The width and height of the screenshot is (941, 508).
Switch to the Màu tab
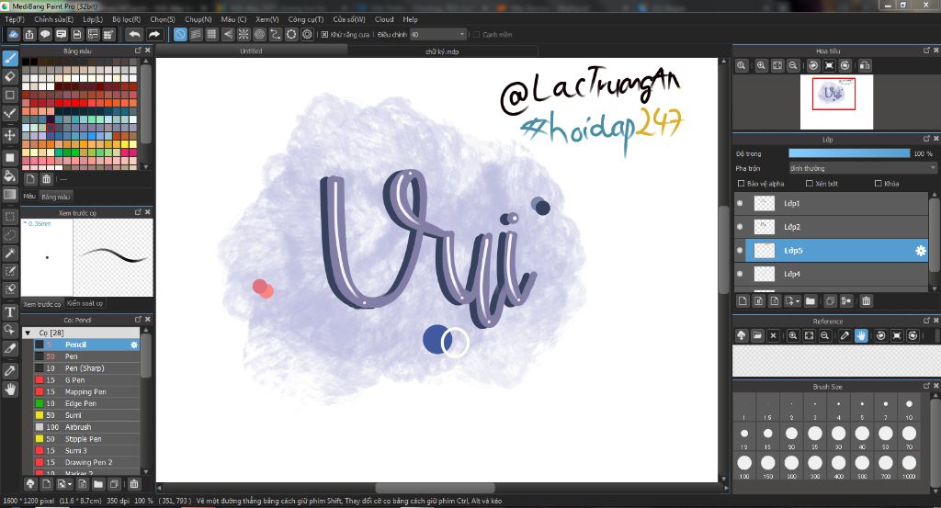pyautogui.click(x=29, y=196)
